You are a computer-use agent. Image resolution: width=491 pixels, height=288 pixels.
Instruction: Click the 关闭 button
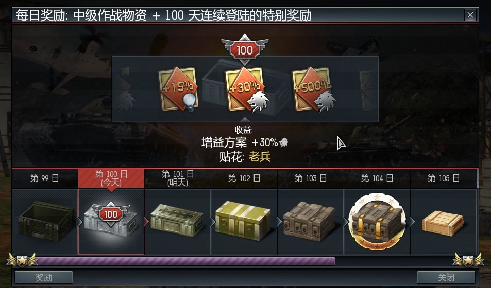(x=446, y=277)
